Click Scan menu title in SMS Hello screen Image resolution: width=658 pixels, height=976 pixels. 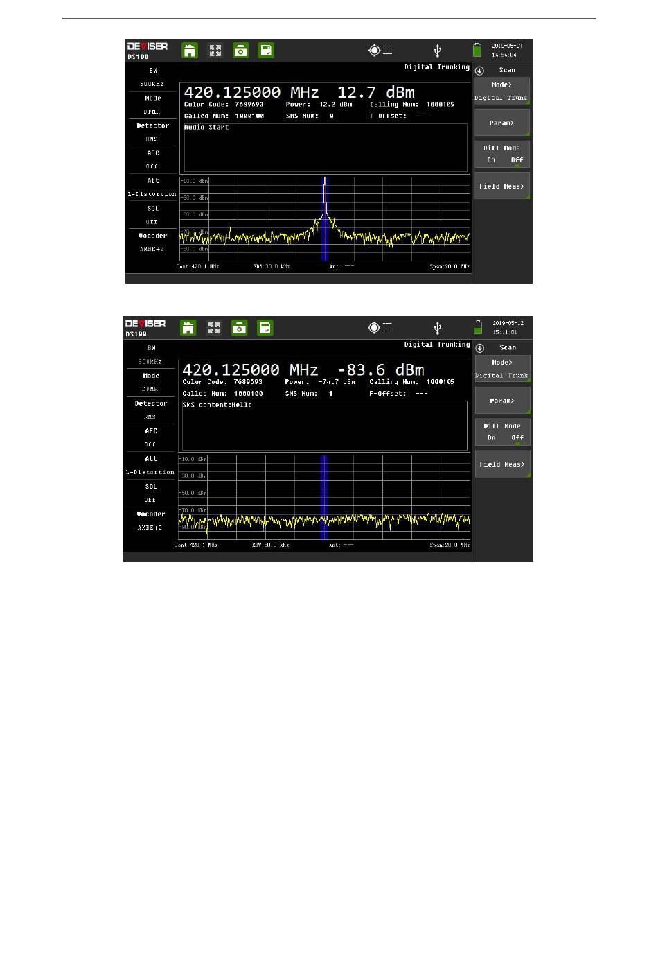tap(507, 347)
